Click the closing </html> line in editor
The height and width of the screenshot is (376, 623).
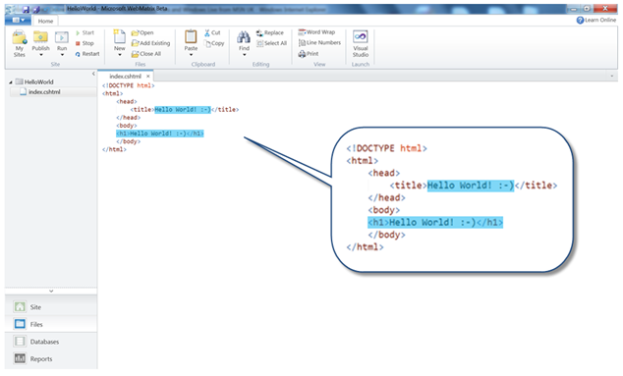114,149
